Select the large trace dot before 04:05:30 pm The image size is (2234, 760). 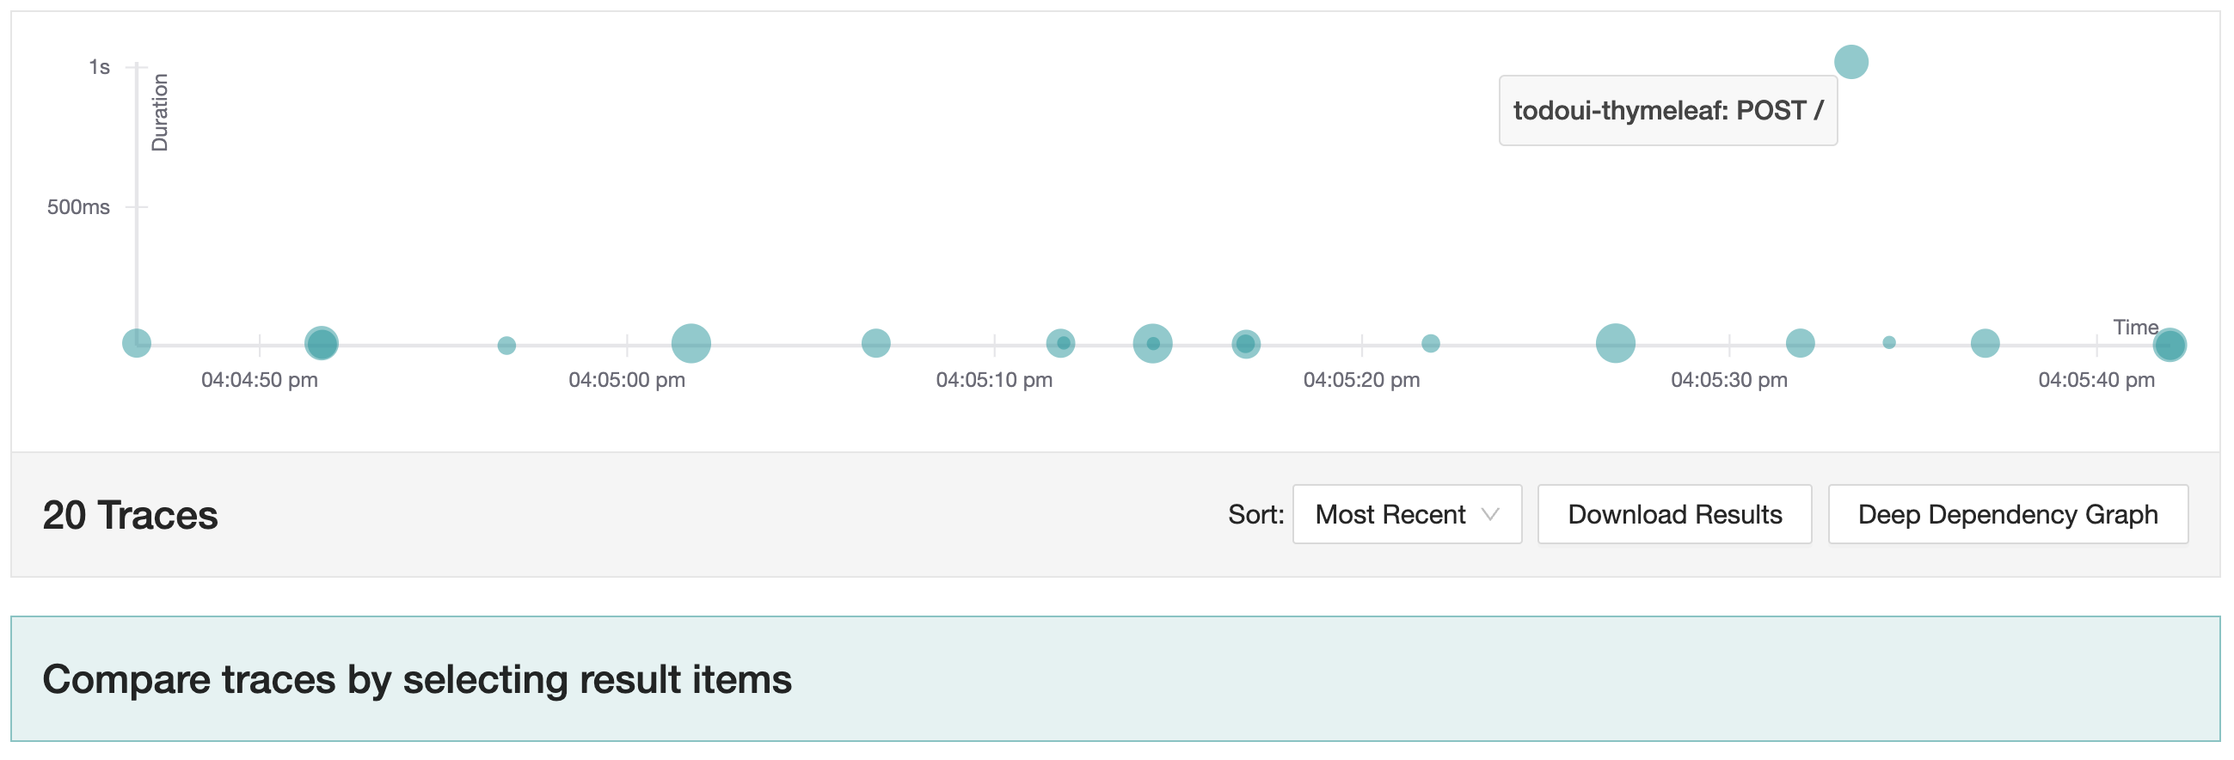1616,343
